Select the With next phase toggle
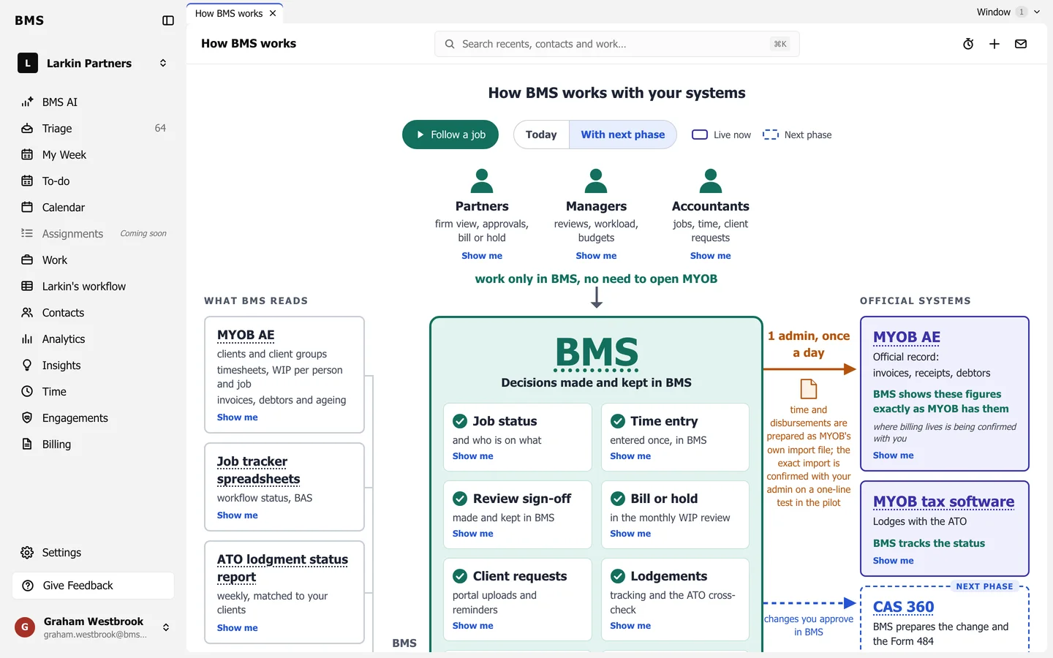1053x658 pixels. (623, 135)
